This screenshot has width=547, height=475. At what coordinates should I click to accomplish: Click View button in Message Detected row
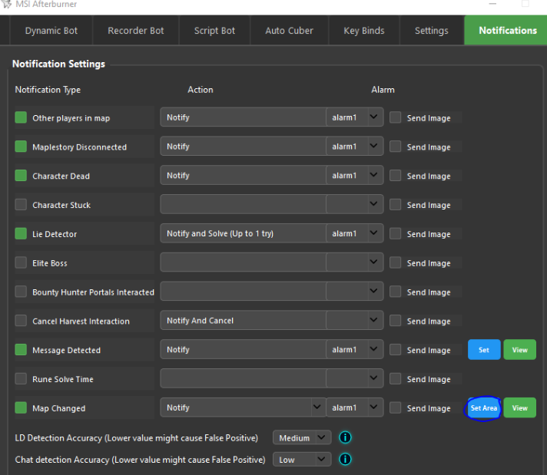pos(520,350)
